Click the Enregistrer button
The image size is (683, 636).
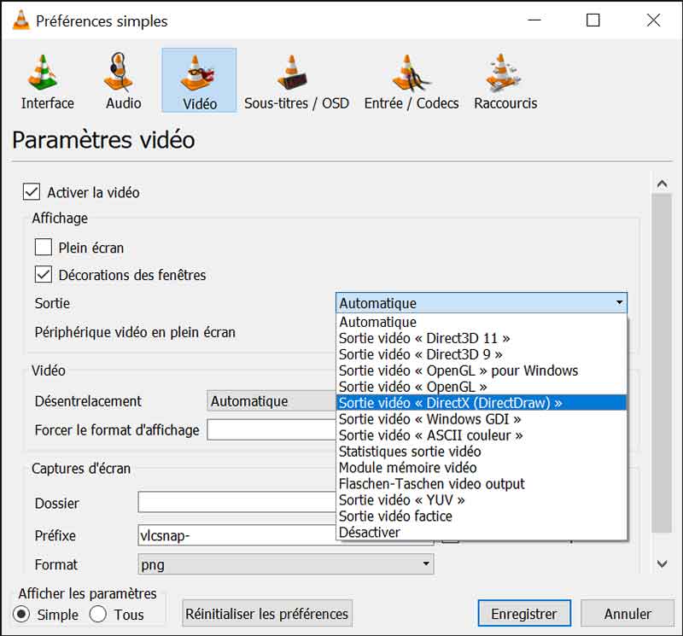(523, 613)
